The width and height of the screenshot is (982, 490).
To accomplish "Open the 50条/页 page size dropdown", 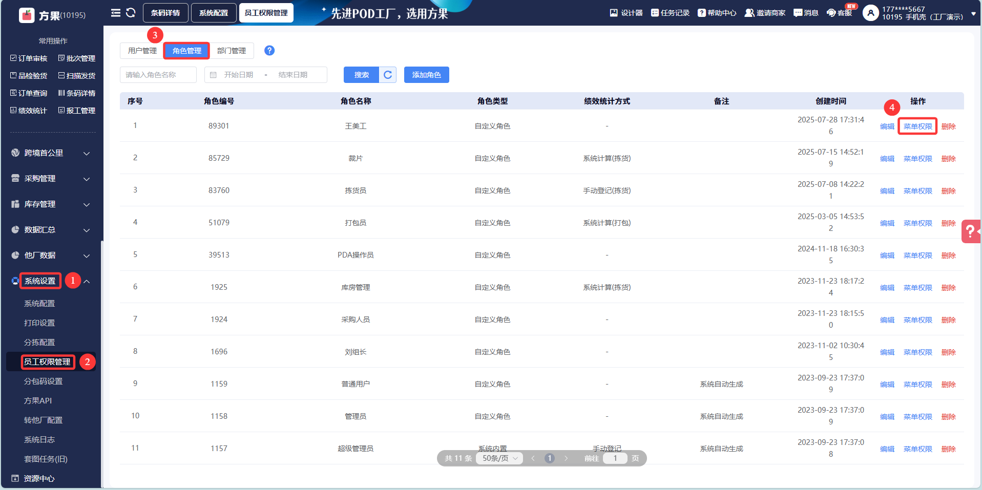I will [x=499, y=458].
